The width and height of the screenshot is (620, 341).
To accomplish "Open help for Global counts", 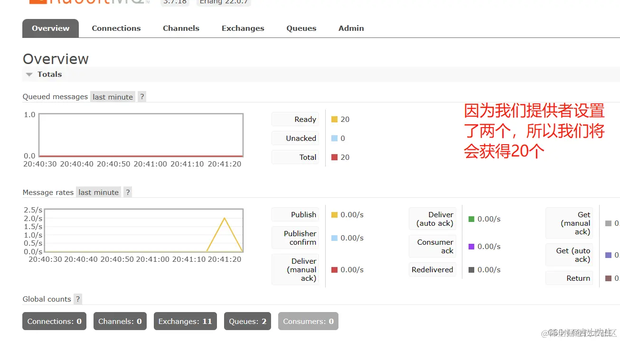I will (x=78, y=299).
